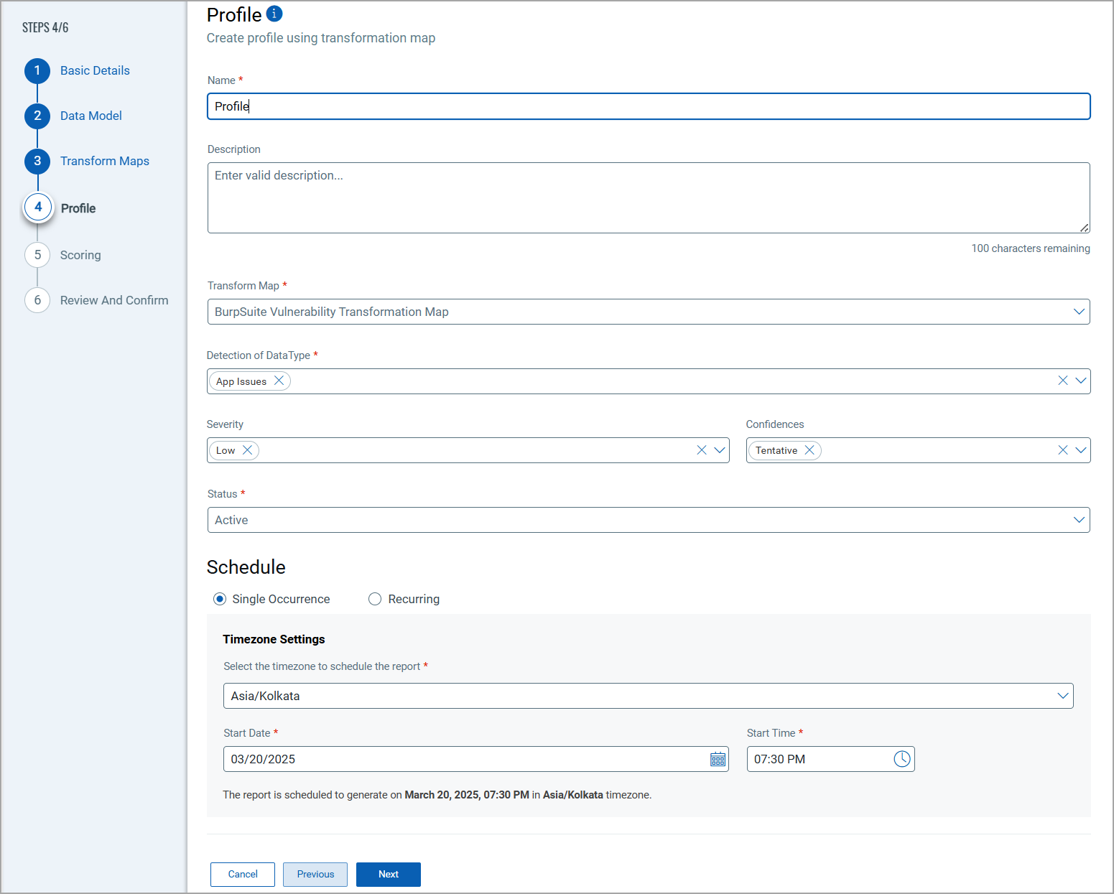The height and width of the screenshot is (894, 1114).
Task: Expand the Asia/Kolkata timezone dropdown
Action: point(1062,696)
